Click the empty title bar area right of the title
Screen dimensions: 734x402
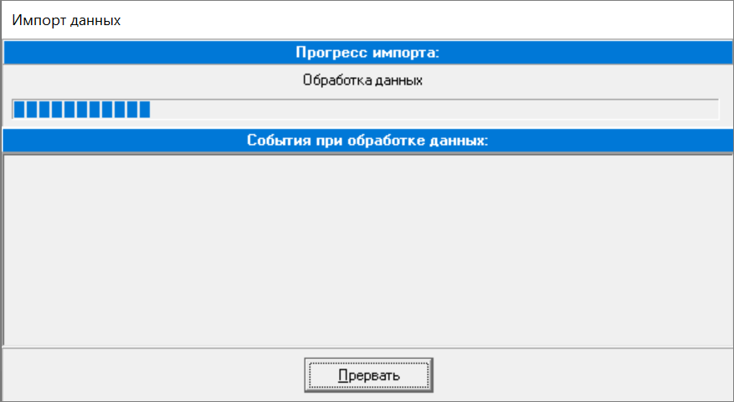[x=418, y=20]
